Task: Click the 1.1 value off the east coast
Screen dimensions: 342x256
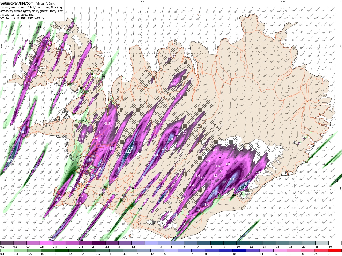Action: [x=311, y=157]
